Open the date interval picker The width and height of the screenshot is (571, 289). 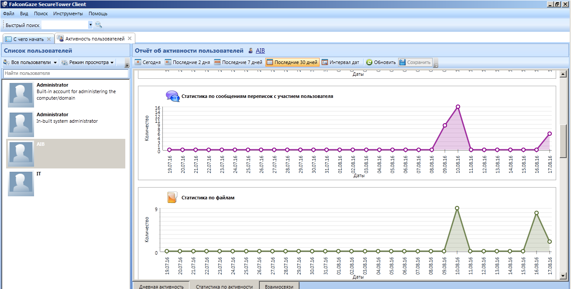point(341,62)
